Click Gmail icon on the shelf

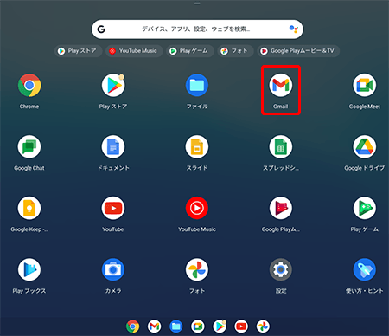click(x=154, y=326)
